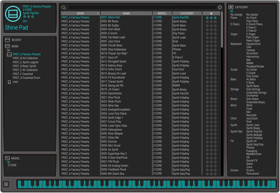Viewport: 280px width, 193px height.
Task: Click the Category list icon
Action: 231,7
